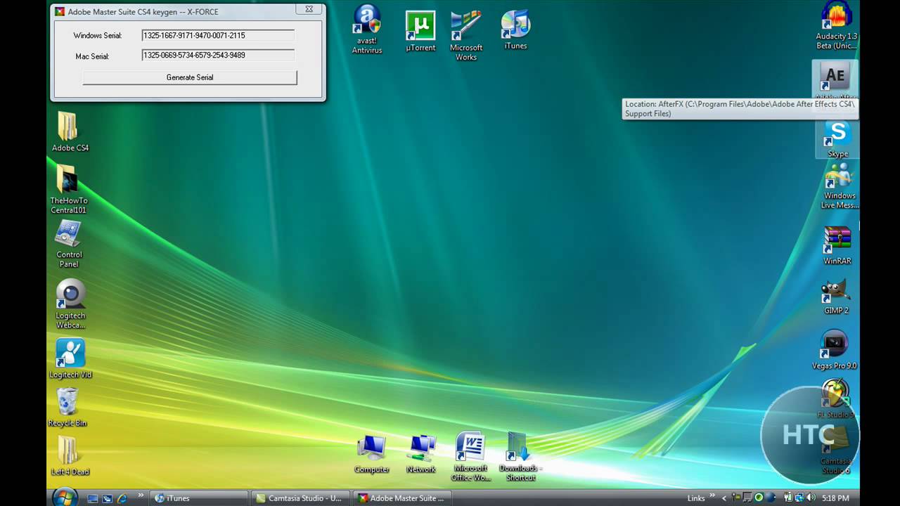Expand the Quick Launch overflow chevron
Viewport: 900px width, 506px height.
140,495
